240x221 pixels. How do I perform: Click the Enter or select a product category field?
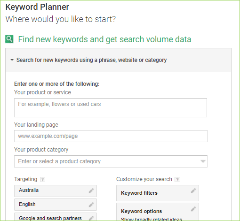point(111,161)
